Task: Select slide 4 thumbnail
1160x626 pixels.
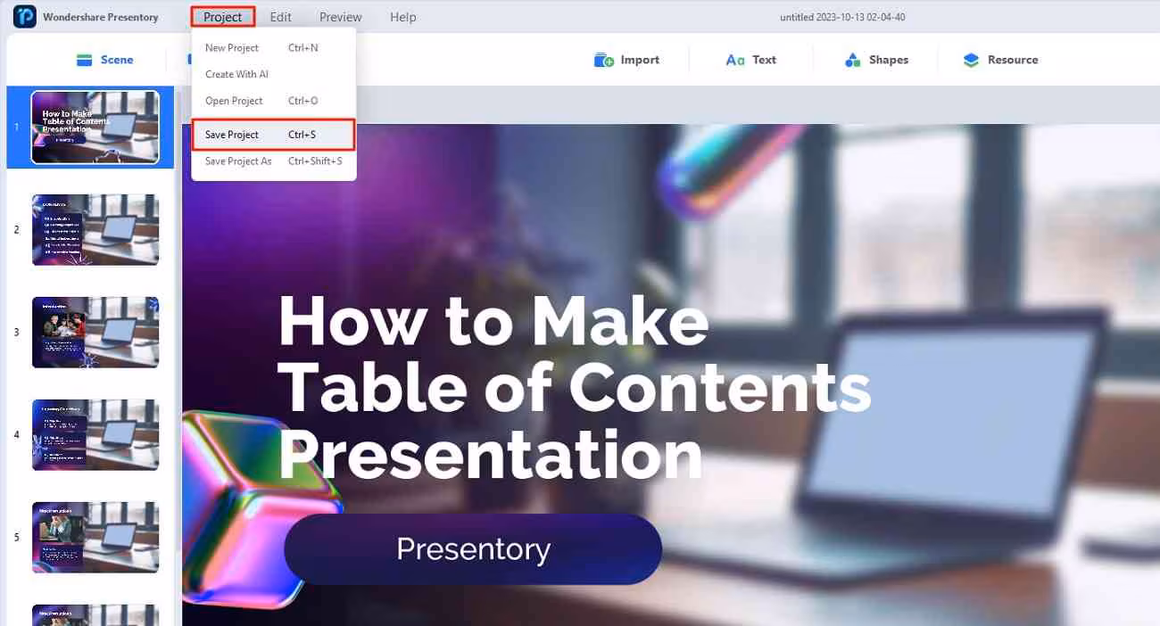Action: tap(95, 435)
